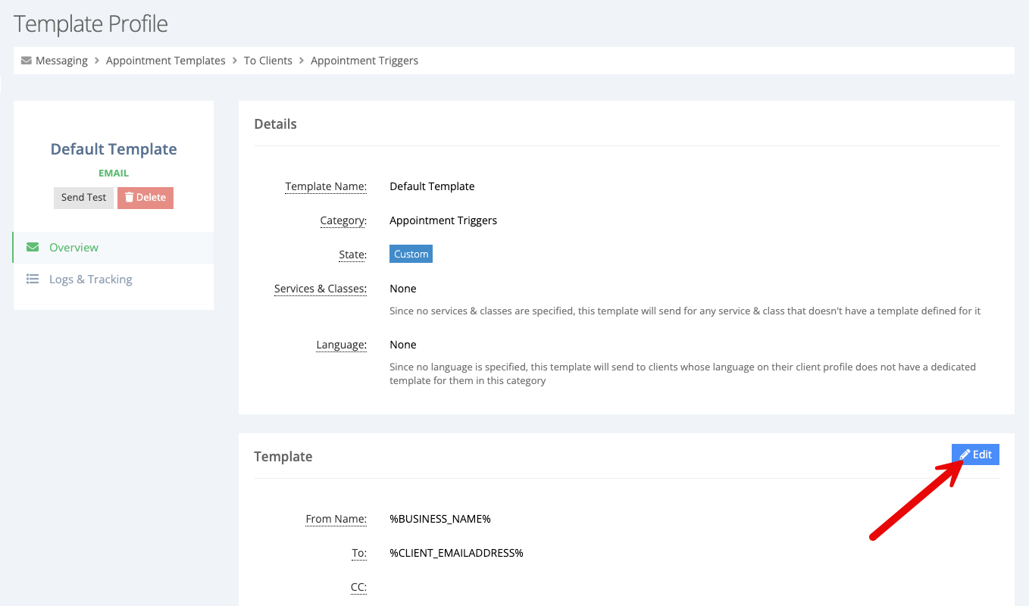Select the %CLIENT_EMAILADDRESS% value
The image size is (1029, 606).
[456, 553]
